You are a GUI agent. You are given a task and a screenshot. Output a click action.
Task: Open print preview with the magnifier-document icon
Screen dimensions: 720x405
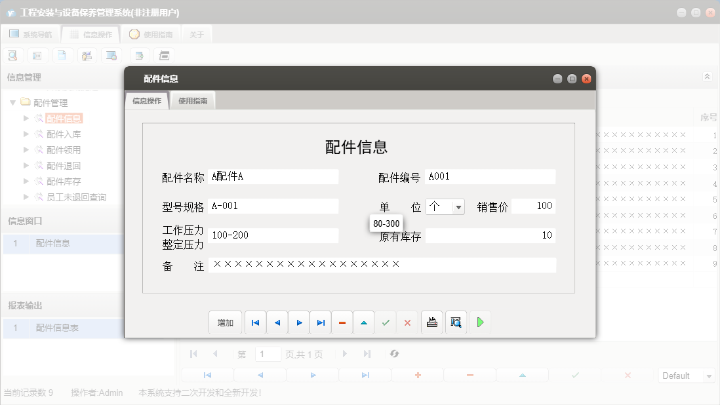pyautogui.click(x=456, y=322)
